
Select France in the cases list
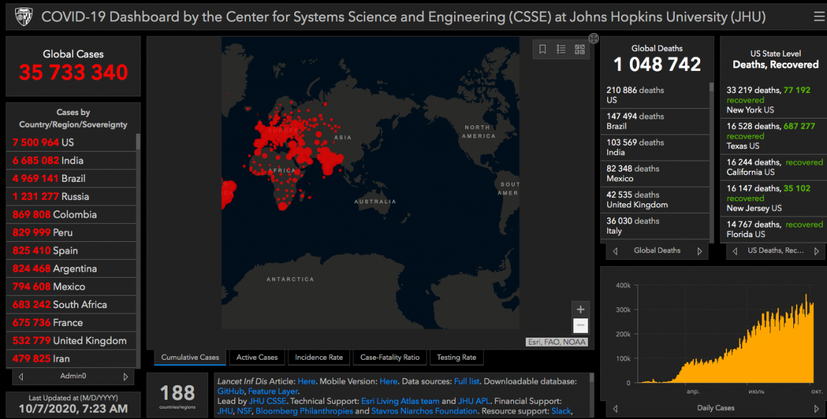point(72,323)
